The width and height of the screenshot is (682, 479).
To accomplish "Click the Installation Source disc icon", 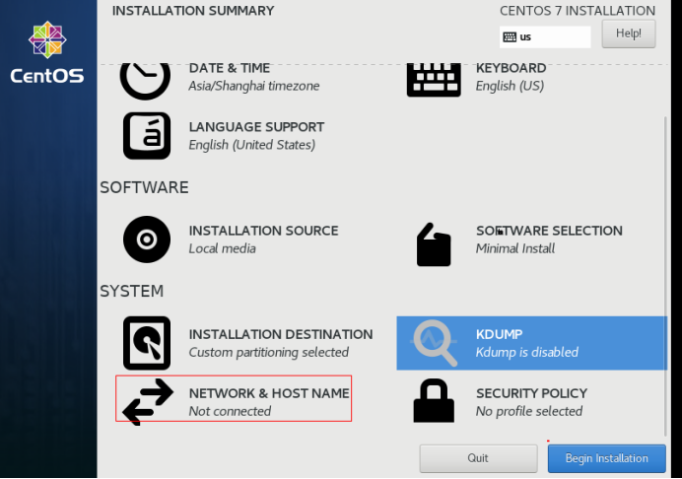I will [147, 239].
